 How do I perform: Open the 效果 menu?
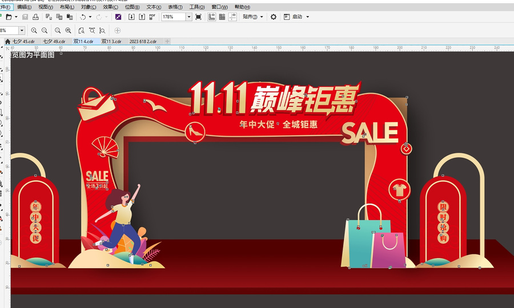coord(110,7)
